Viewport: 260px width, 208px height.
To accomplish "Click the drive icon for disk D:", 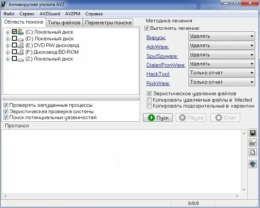I will point(21,39).
